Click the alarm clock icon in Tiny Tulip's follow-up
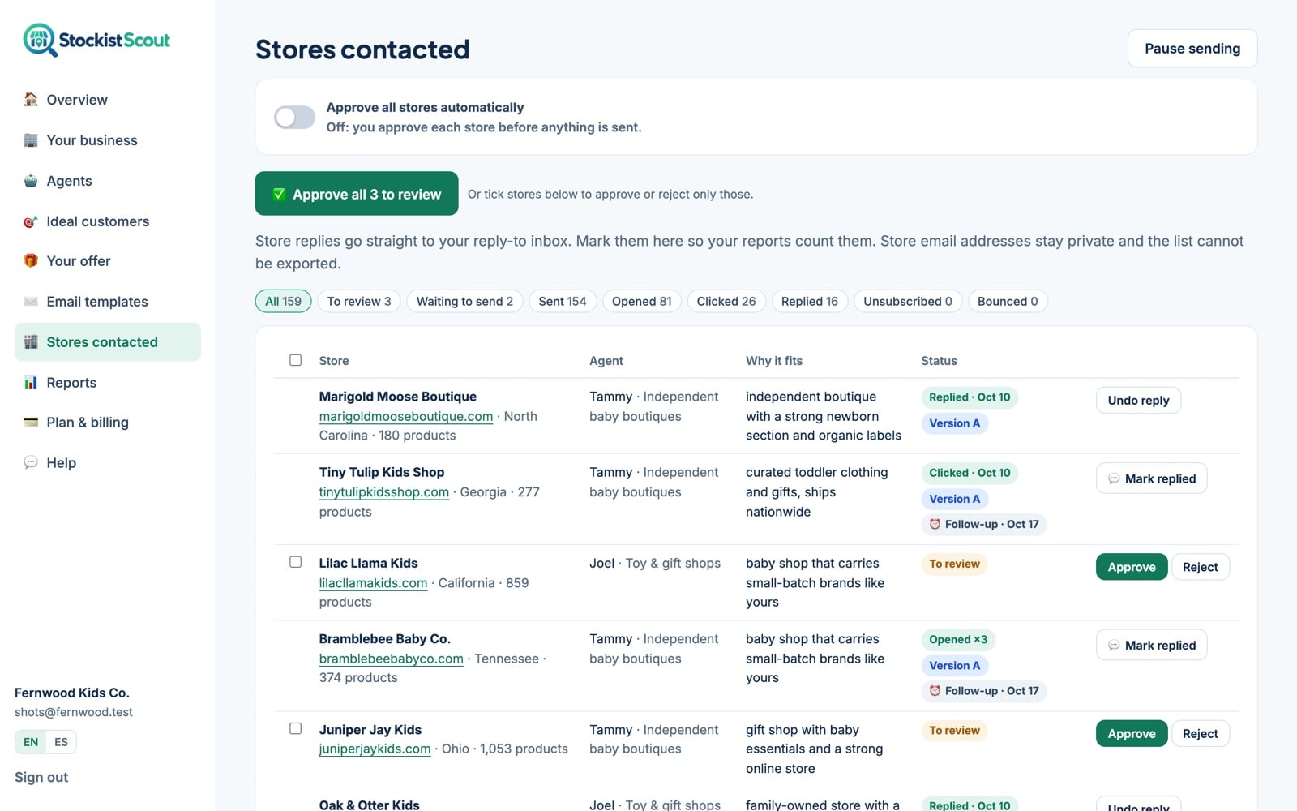Screen dimensions: 1297x811 point(935,524)
